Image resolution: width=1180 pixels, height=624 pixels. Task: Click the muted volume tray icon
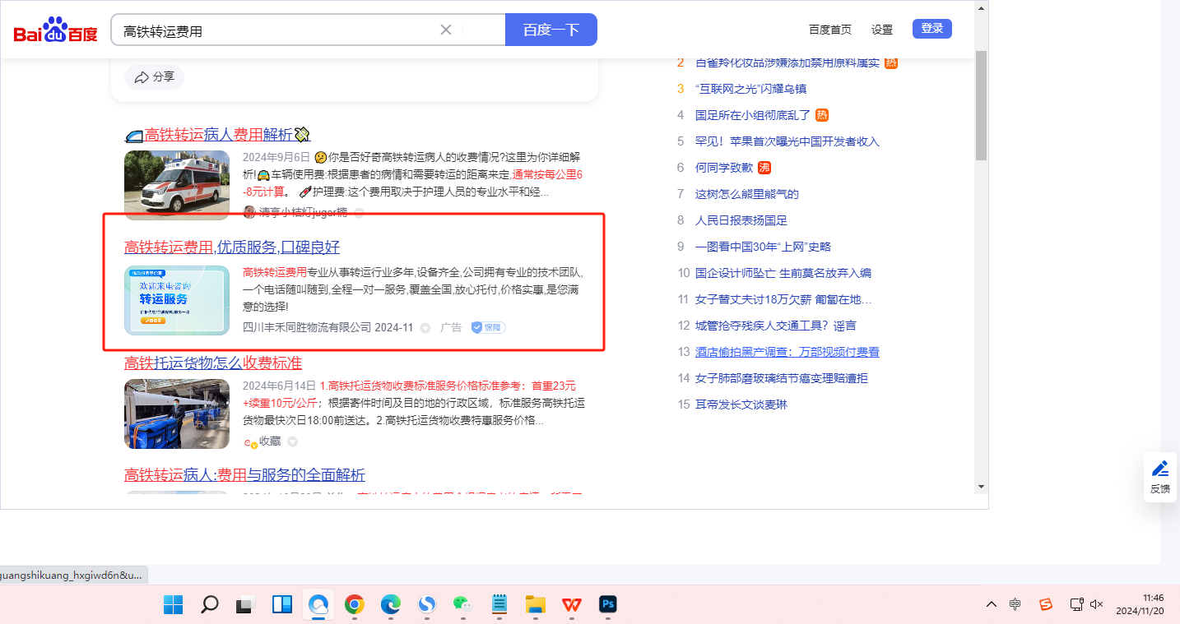(1096, 604)
